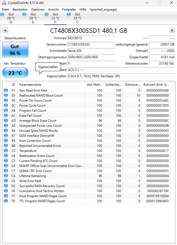The width and height of the screenshot is (177, 245).
Task: Click status orb for FTL Program NAND Pages Count
Action: click(6, 201)
